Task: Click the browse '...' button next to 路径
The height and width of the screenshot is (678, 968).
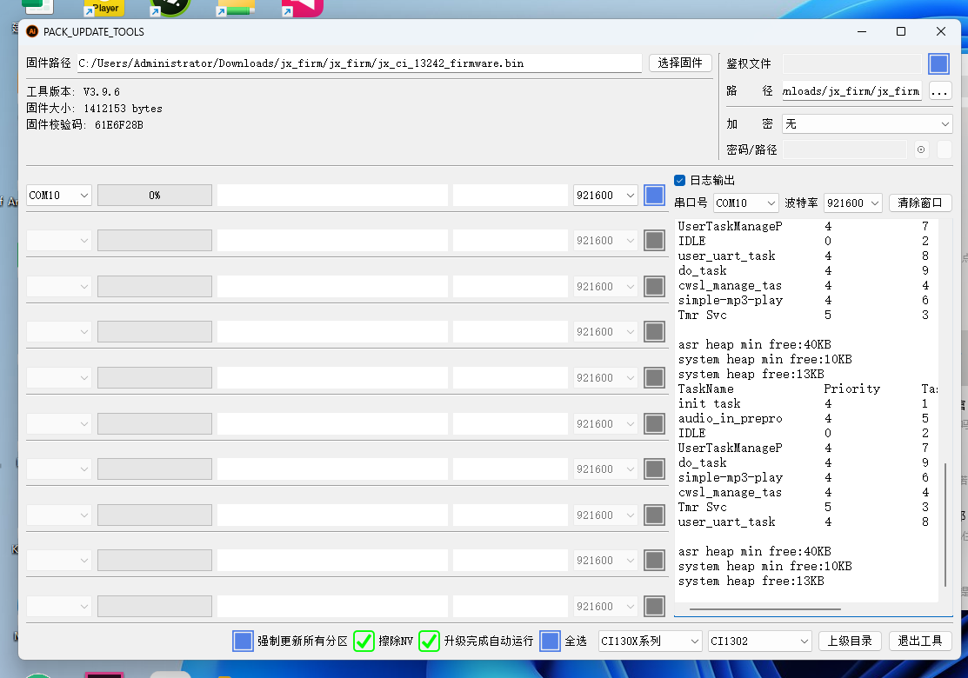Action: point(939,90)
